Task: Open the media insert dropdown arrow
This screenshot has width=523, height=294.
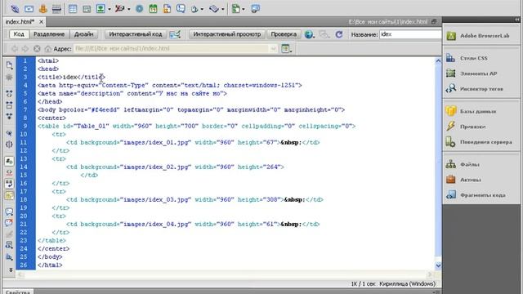Action: [129, 9]
